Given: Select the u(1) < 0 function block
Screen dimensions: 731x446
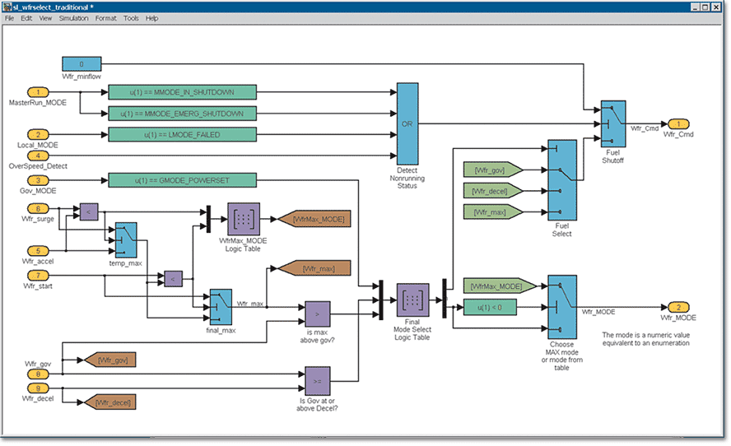Looking at the screenshot, I should (x=490, y=307).
